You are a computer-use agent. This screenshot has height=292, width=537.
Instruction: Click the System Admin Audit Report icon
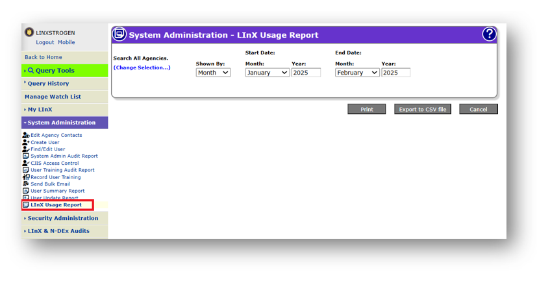pos(26,156)
